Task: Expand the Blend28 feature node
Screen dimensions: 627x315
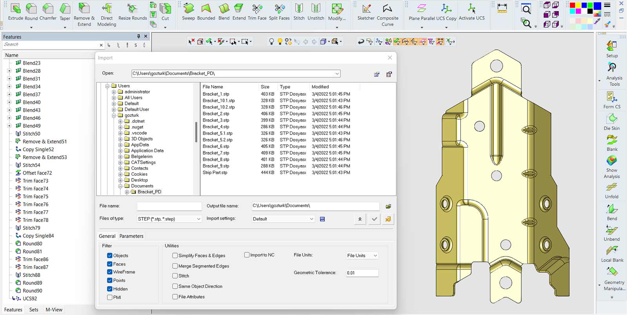Action: (9, 71)
